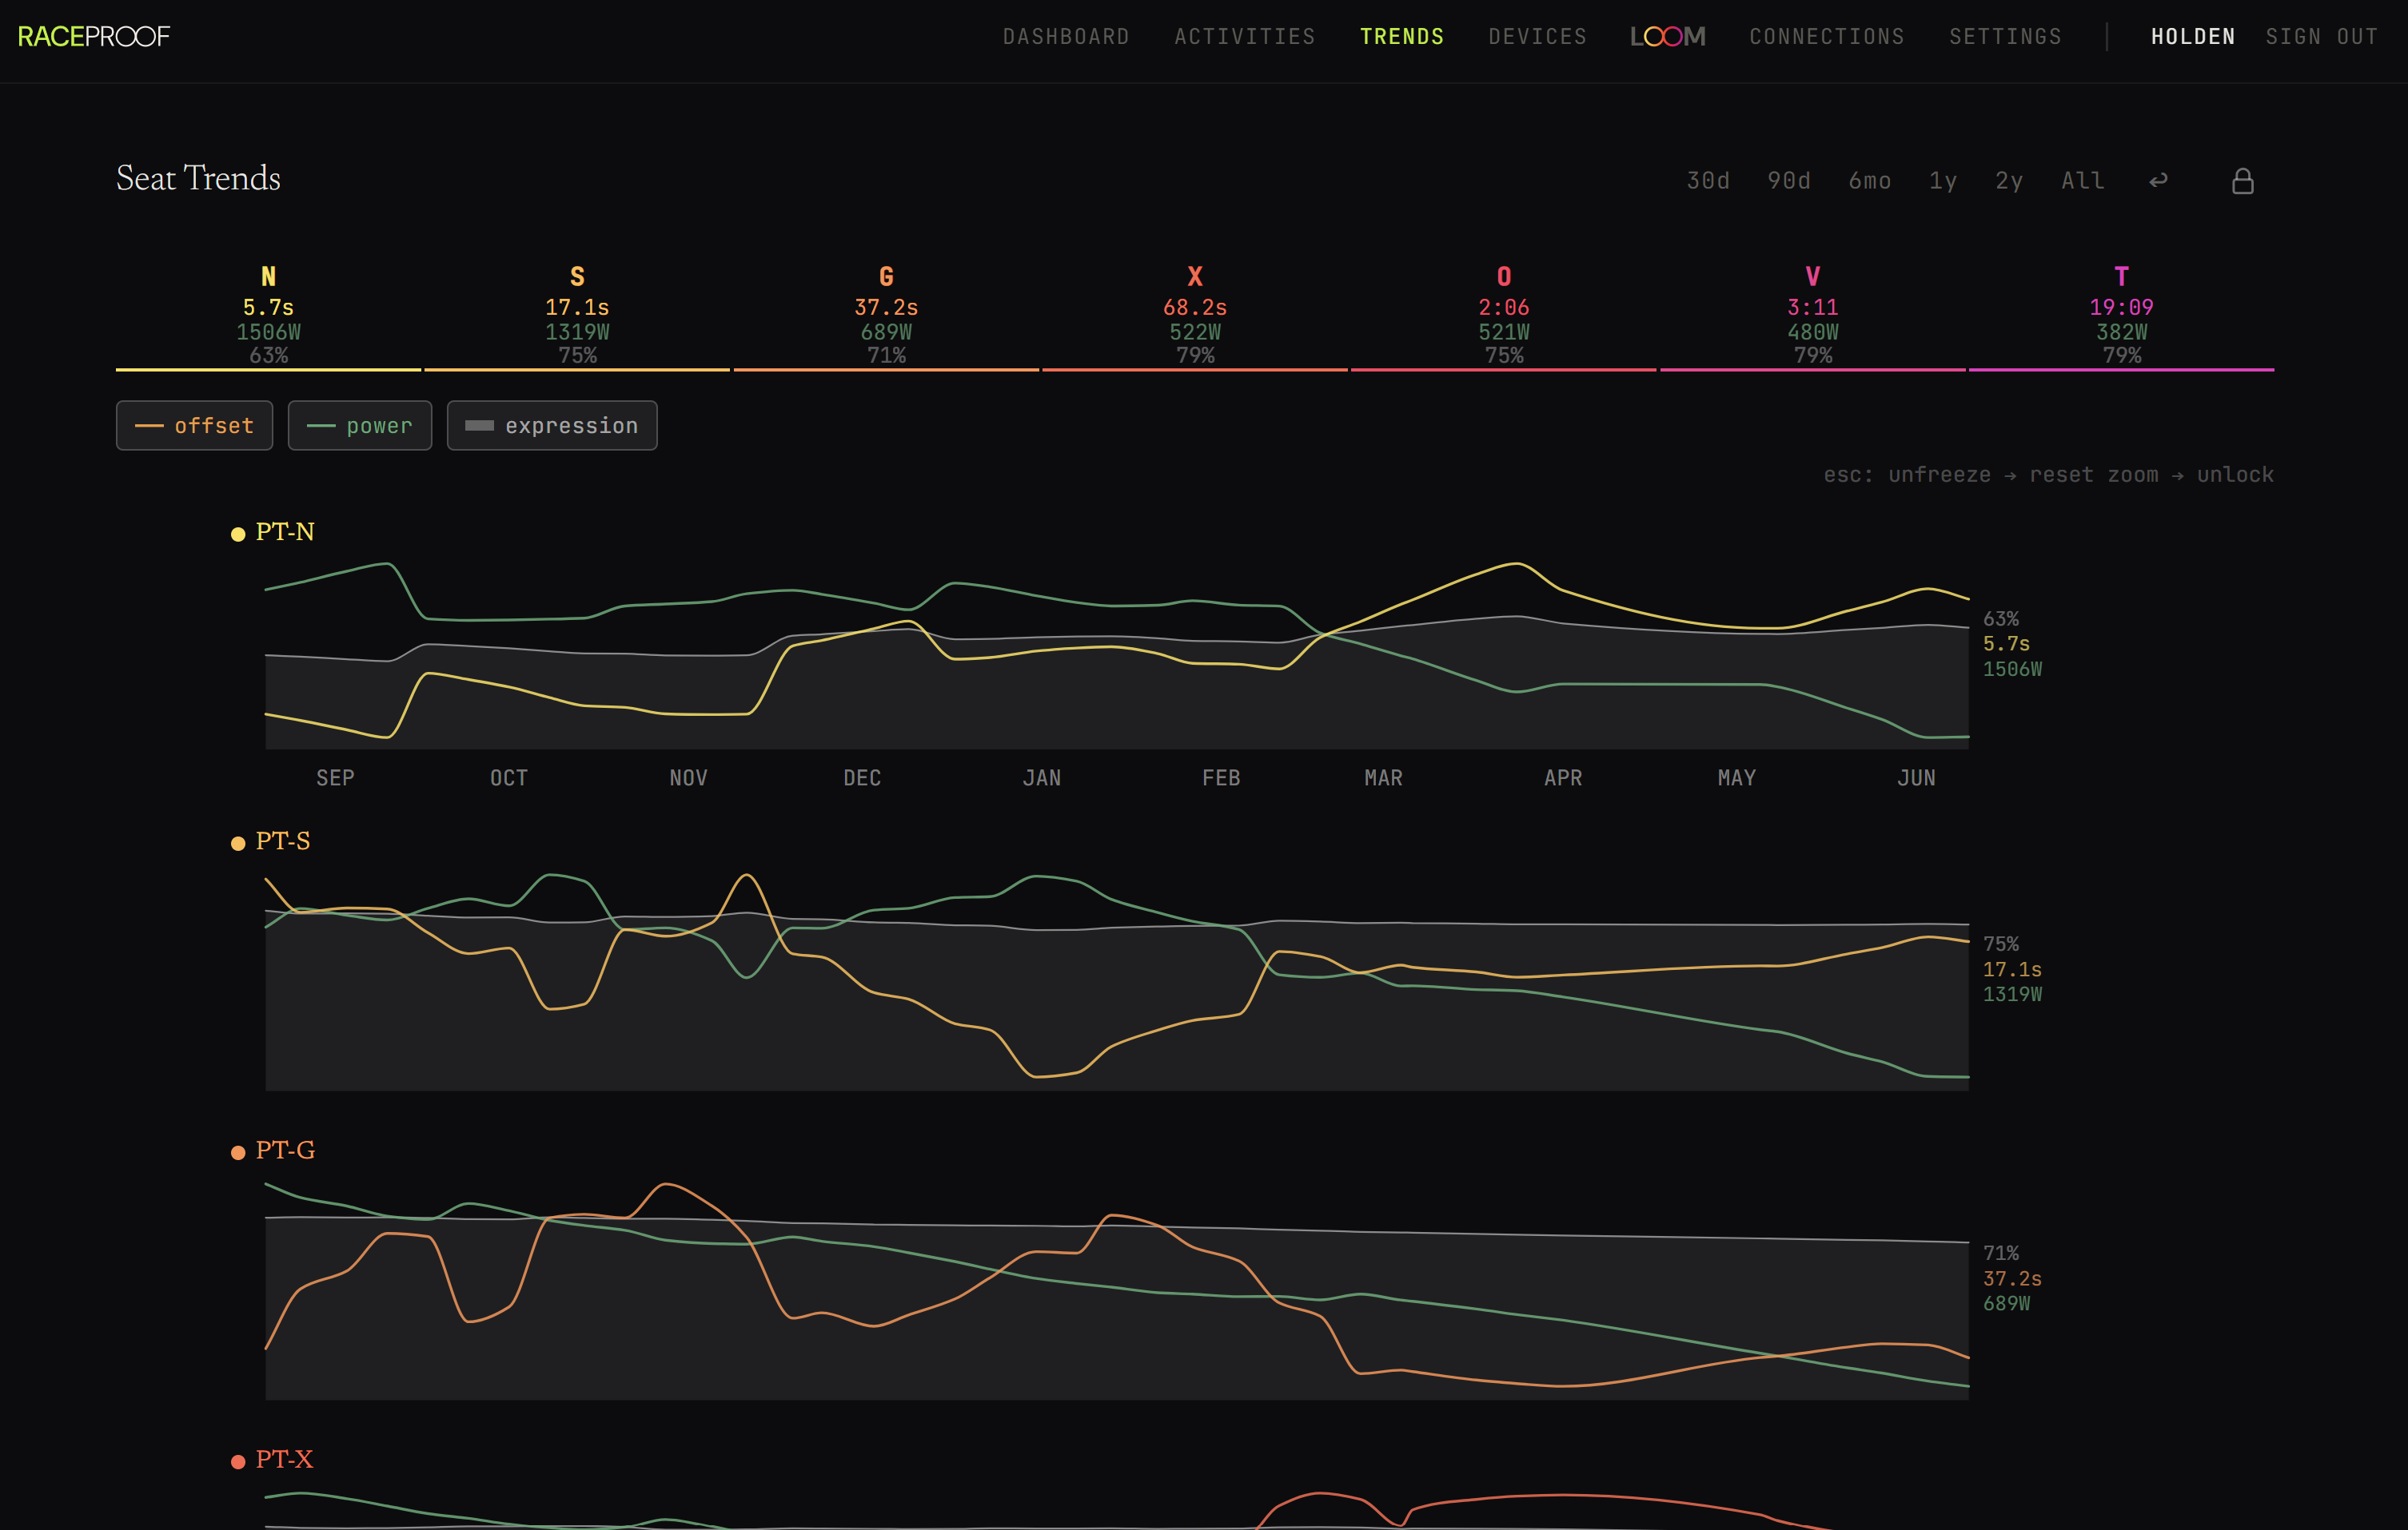Toggle the lock icon
Screen dimensions: 2408x1530
point(2242,181)
